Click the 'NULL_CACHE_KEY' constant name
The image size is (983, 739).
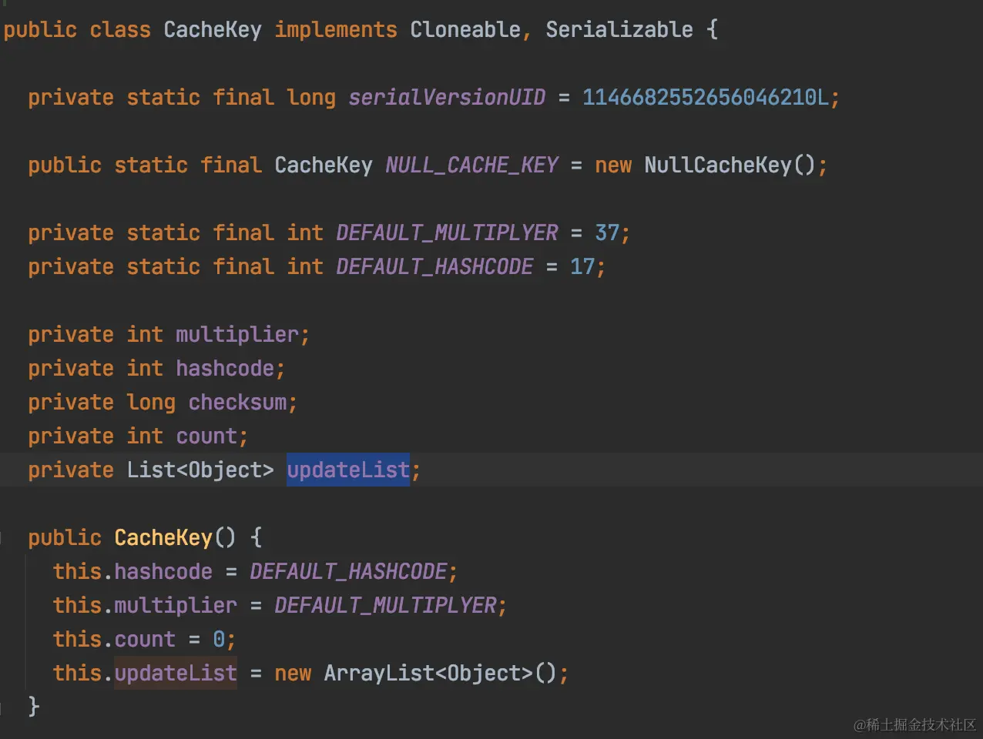pyautogui.click(x=471, y=166)
